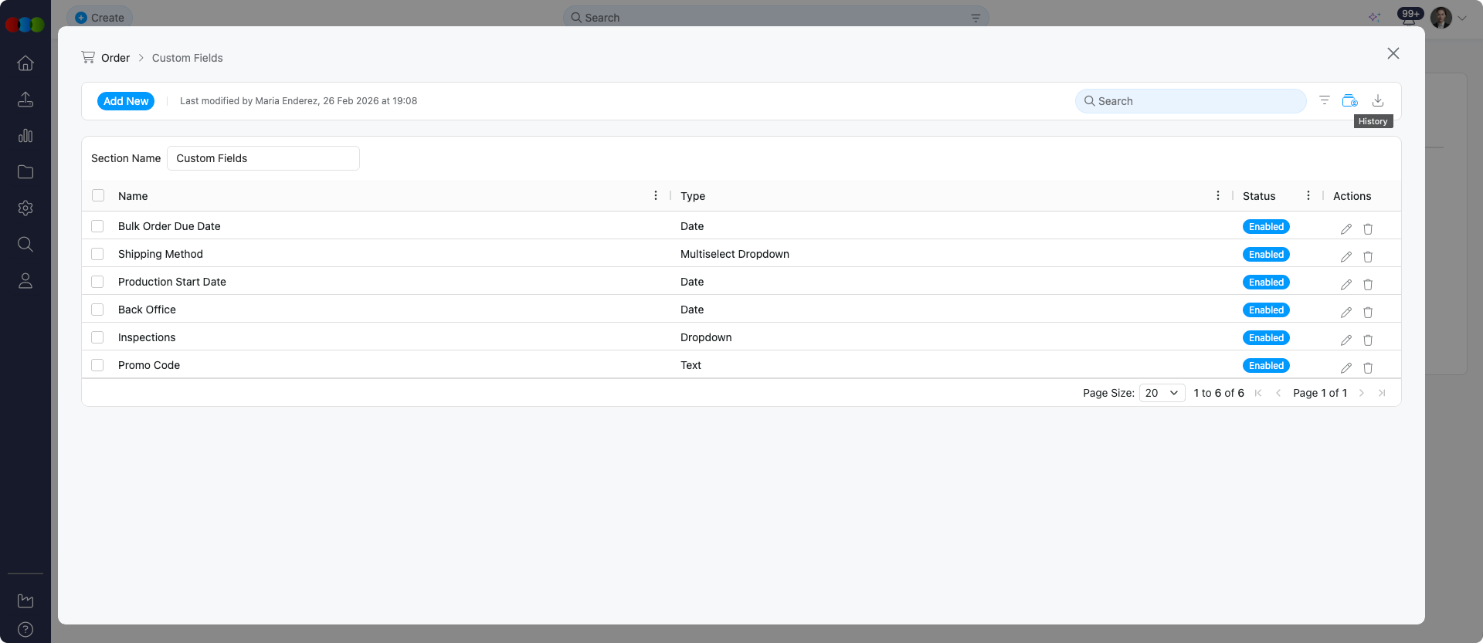Viewport: 1483px width, 643px height.
Task: Open the Help icon in sidebar
Action: (x=25, y=629)
